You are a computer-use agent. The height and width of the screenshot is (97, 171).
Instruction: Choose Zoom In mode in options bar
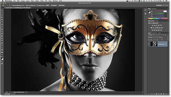[7, 5]
